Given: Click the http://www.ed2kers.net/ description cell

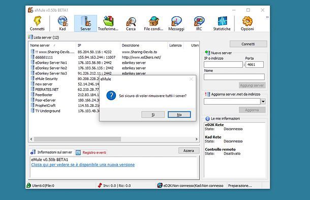Looking at the screenshot, I should 142,57.
